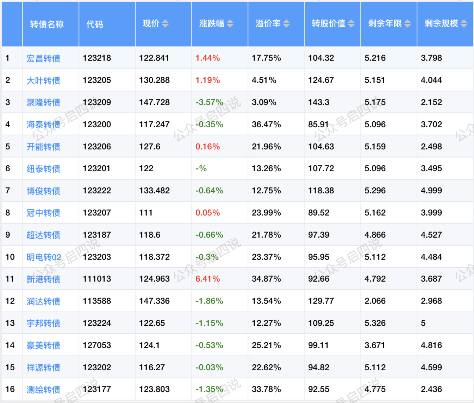The width and height of the screenshot is (474, 403).
Task: Open the 明电转02 link
Action: click(44, 257)
